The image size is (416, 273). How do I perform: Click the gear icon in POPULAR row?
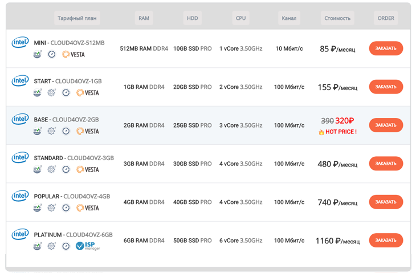coord(51,208)
